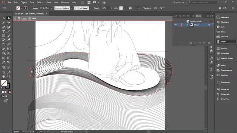The image size is (237, 133).
Task: Select the Blend tool
Action: pyautogui.click(x=9, y=62)
